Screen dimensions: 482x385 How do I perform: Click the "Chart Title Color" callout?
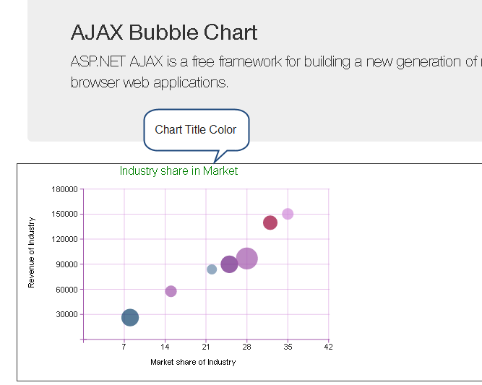click(196, 130)
